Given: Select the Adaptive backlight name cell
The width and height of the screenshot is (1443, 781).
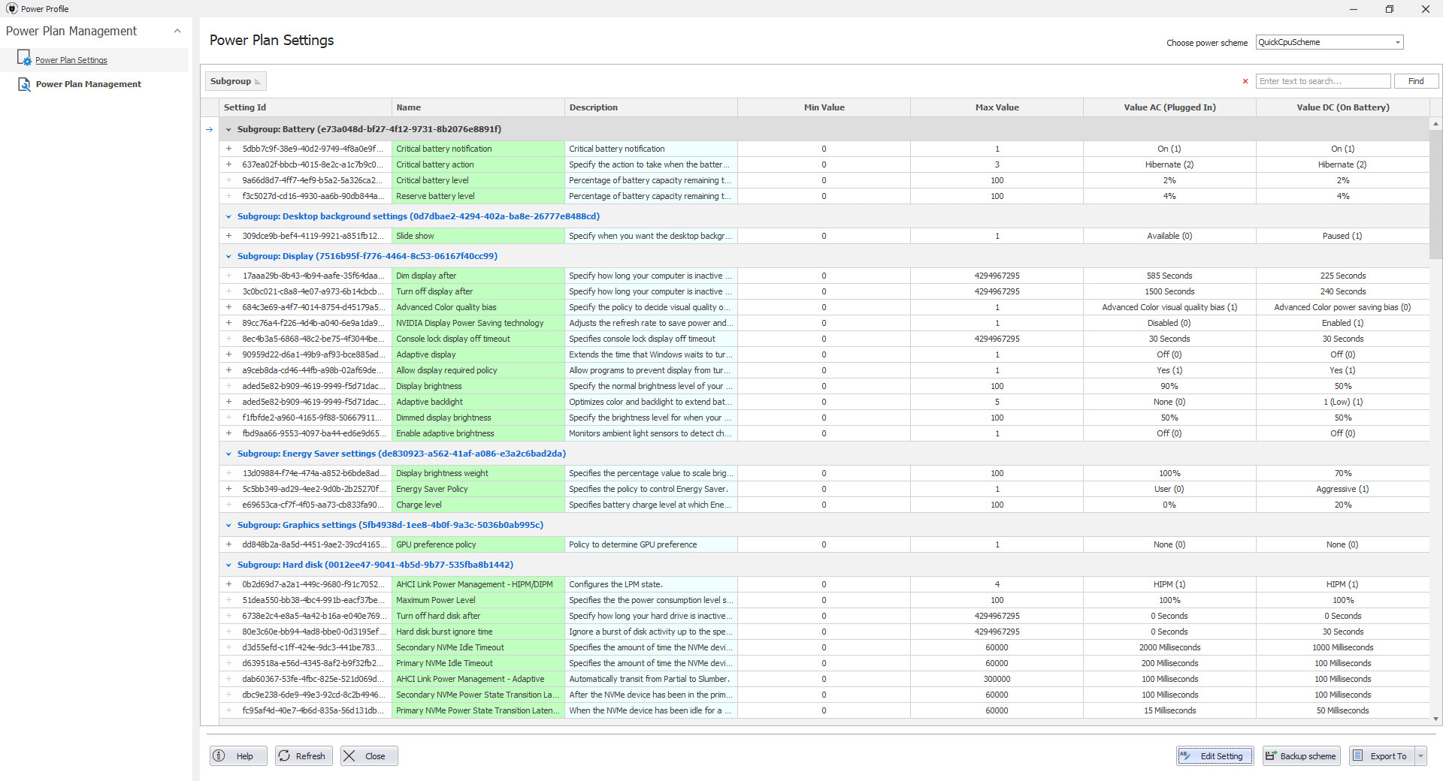Looking at the screenshot, I should point(478,402).
